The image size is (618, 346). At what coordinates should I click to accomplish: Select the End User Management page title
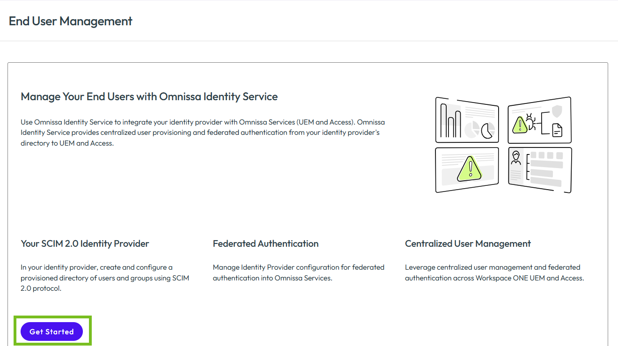pyautogui.click(x=71, y=21)
